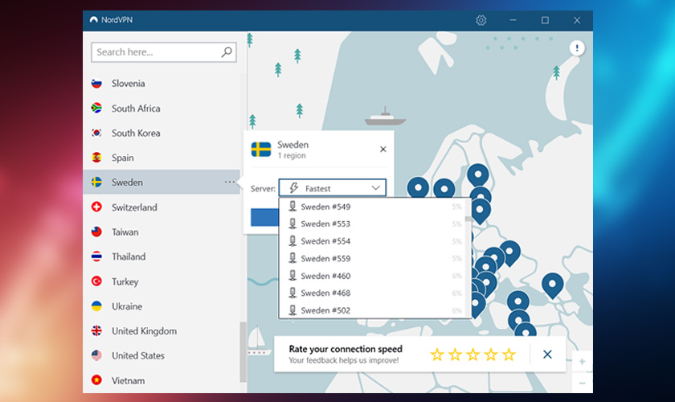Image resolution: width=675 pixels, height=402 pixels.
Task: Click the northernmost map location pin
Action: click(478, 174)
